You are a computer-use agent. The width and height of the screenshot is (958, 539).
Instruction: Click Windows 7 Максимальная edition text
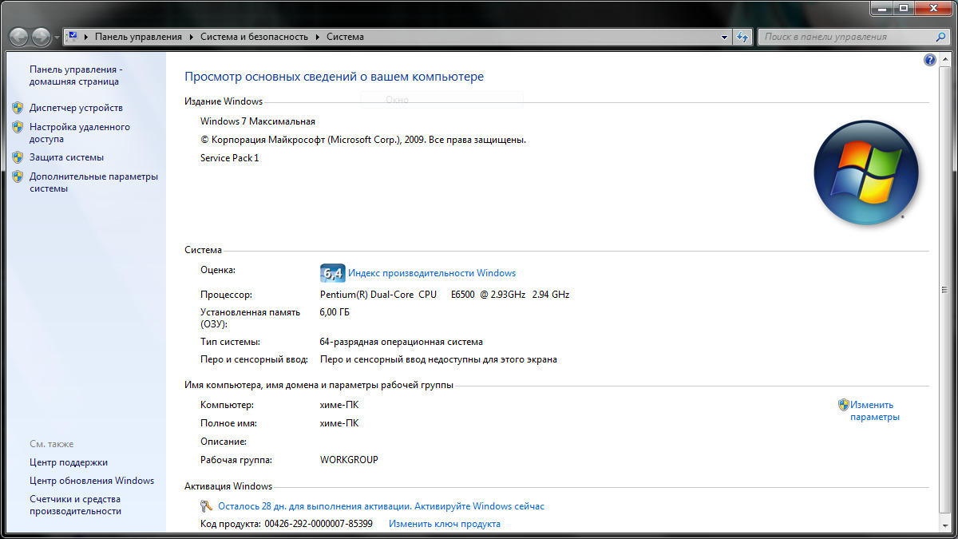click(258, 121)
